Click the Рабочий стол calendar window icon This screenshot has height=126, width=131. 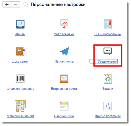(x=64, y=106)
